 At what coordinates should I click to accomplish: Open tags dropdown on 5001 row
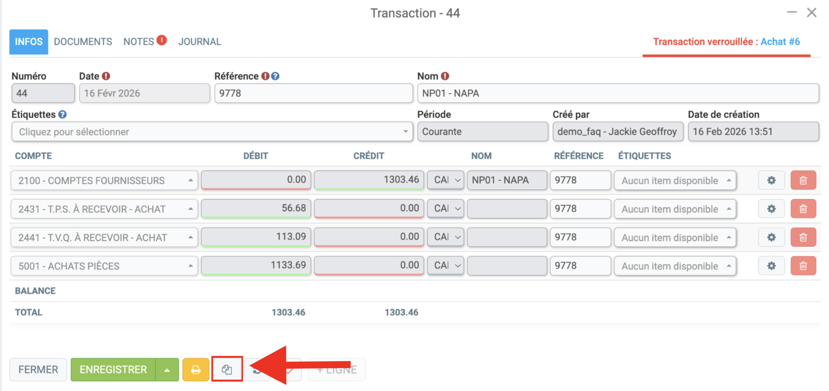click(x=675, y=266)
